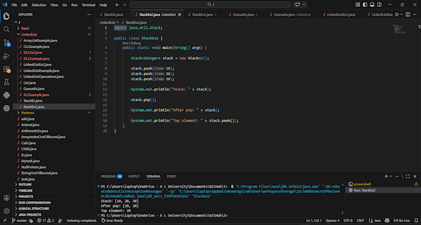Open the Search view icon
421x225 pixels.
[x=6, y=30]
